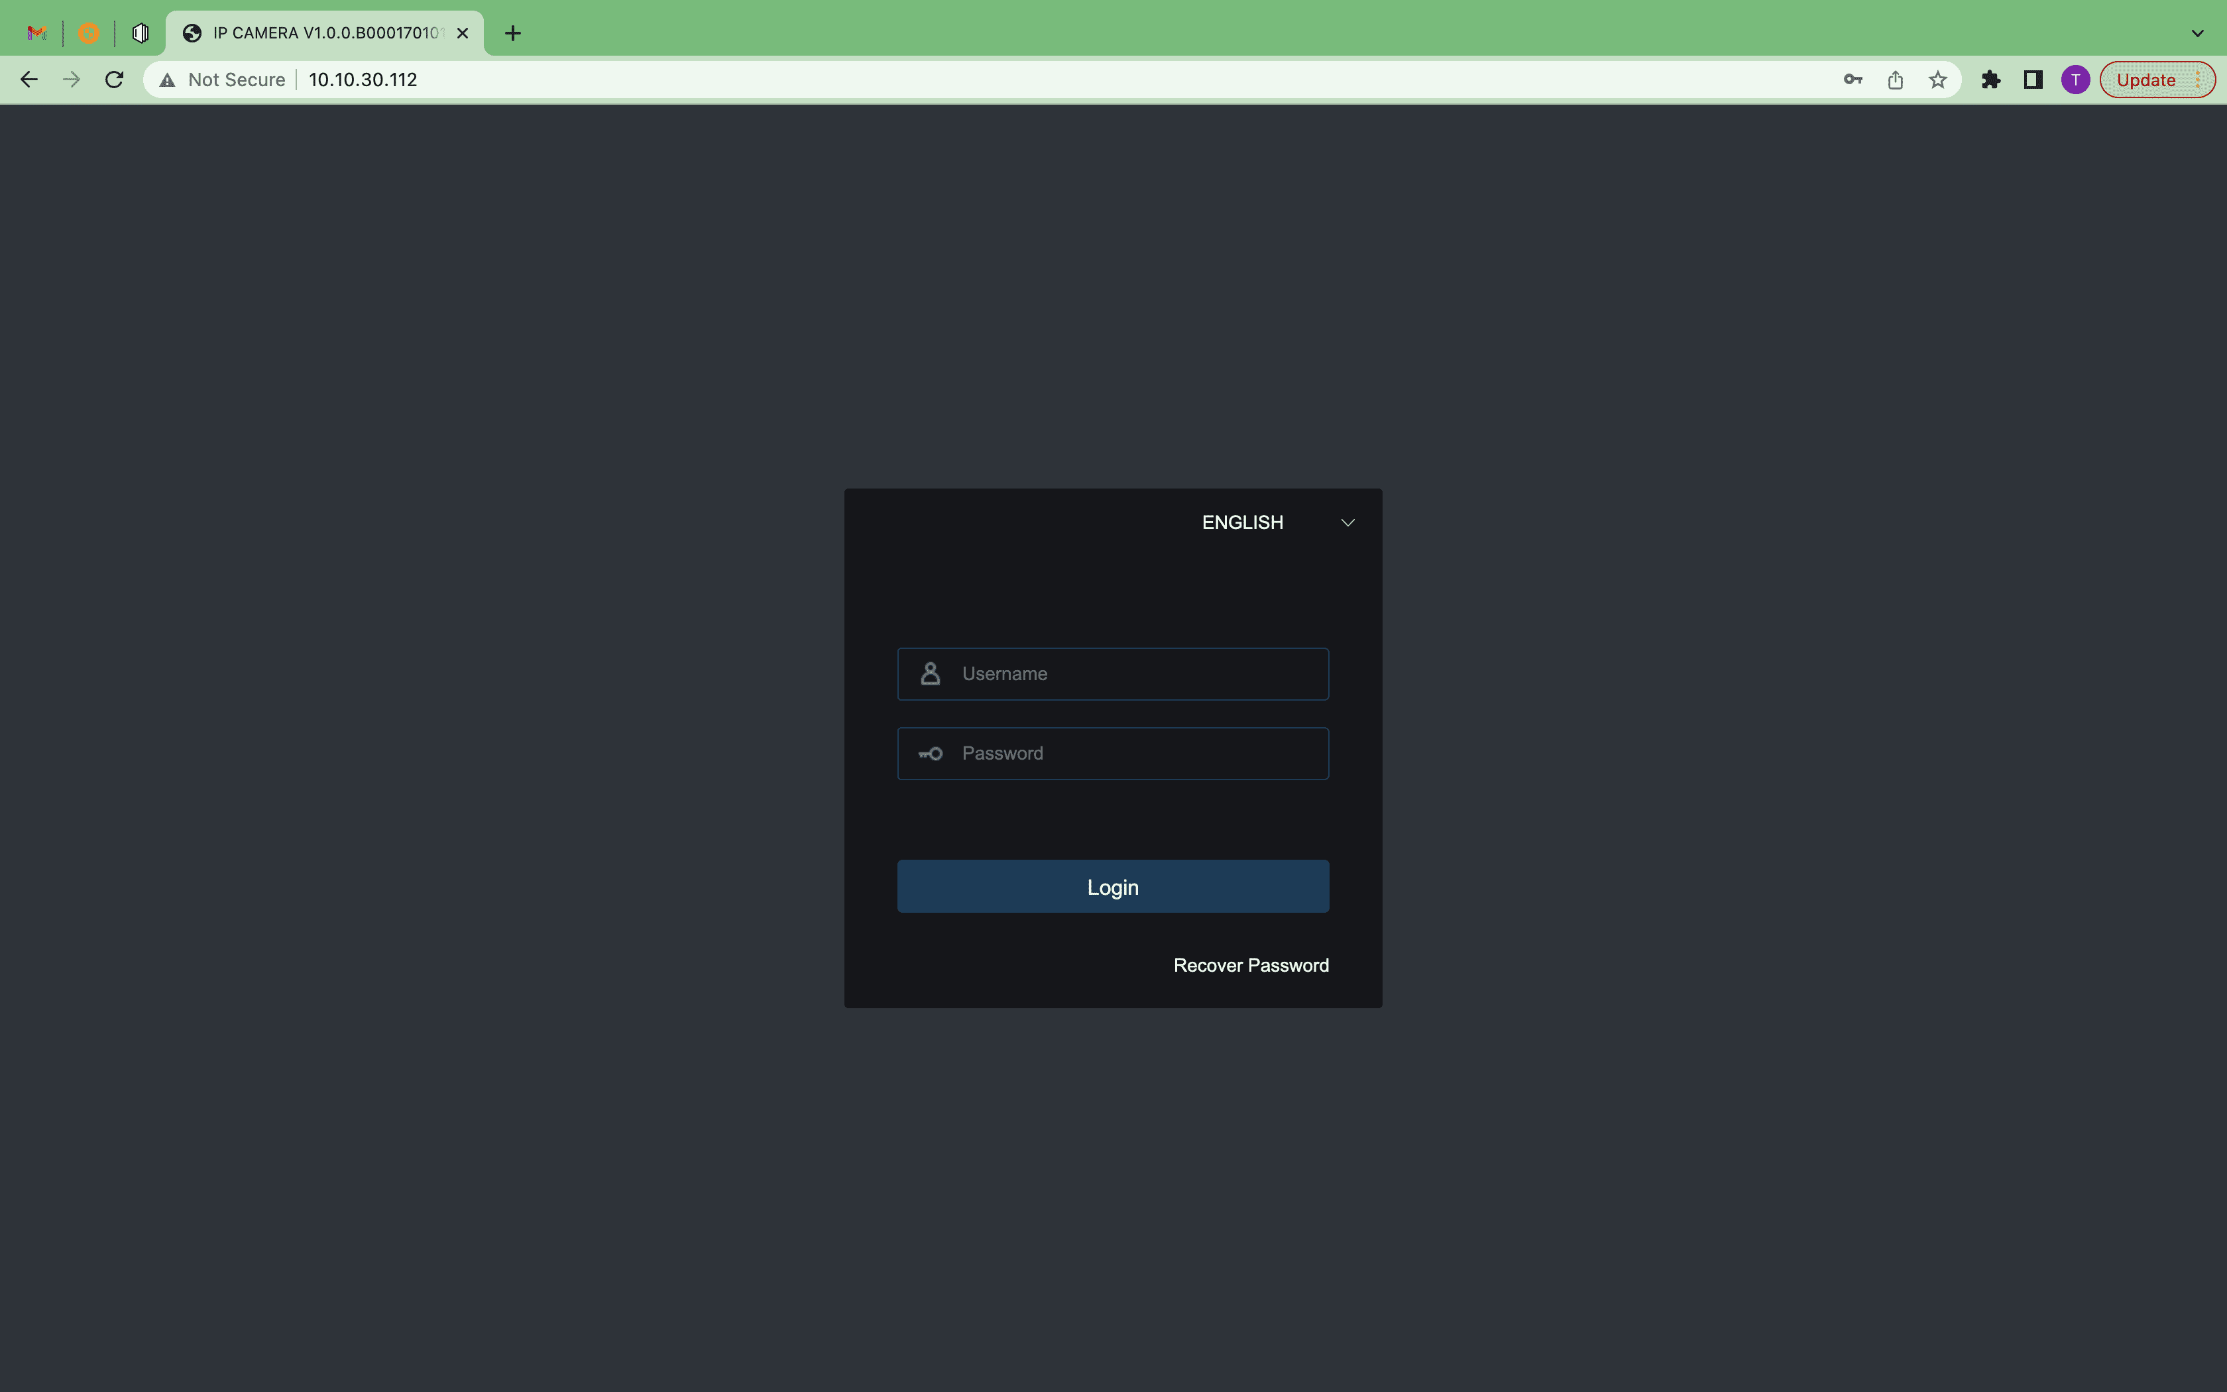The image size is (2227, 1392).
Task: Switch to the orange pinned tab
Action: (88, 33)
